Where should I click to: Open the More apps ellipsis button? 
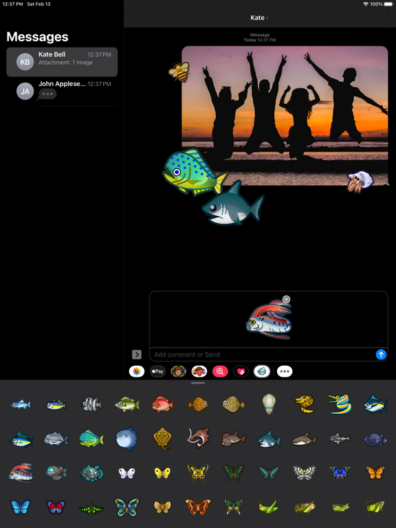click(x=285, y=371)
